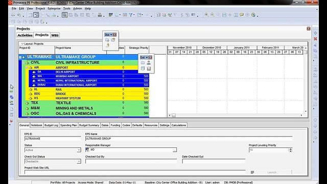The image size is (327, 184).
Task: Open the Status dropdown
Action: [x=79, y=150]
